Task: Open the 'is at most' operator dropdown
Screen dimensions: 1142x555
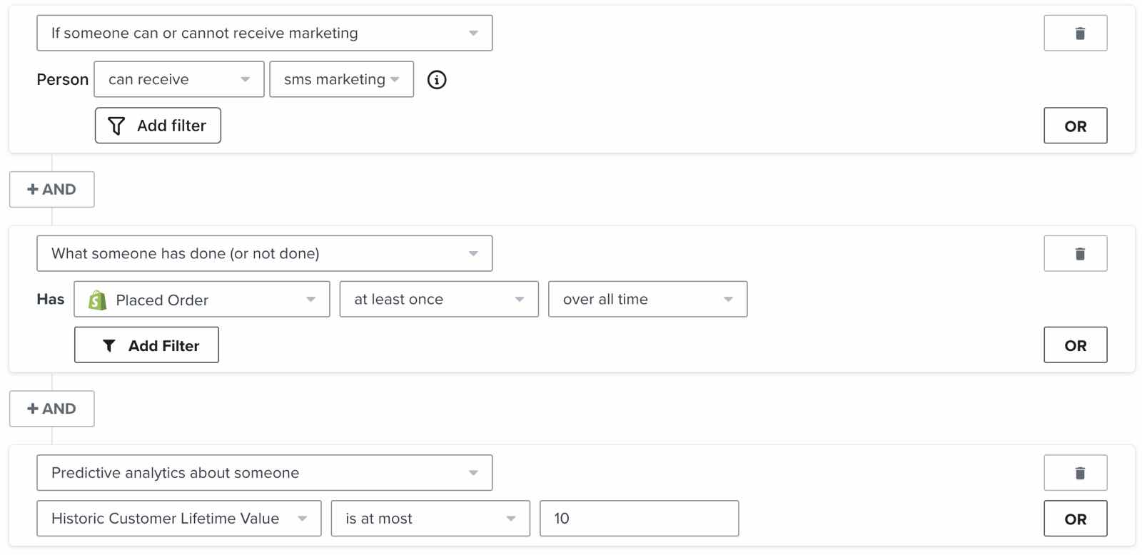Action: (x=430, y=519)
